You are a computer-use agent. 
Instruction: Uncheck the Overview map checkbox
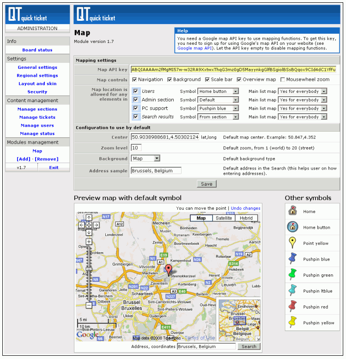pos(239,80)
